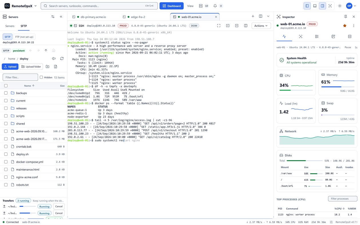Enable the Hidden files checkbox

pos(41,77)
